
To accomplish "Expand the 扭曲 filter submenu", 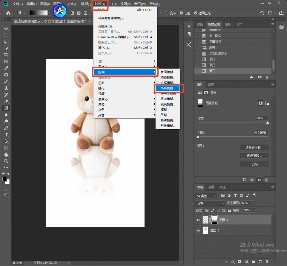I will click(124, 83).
